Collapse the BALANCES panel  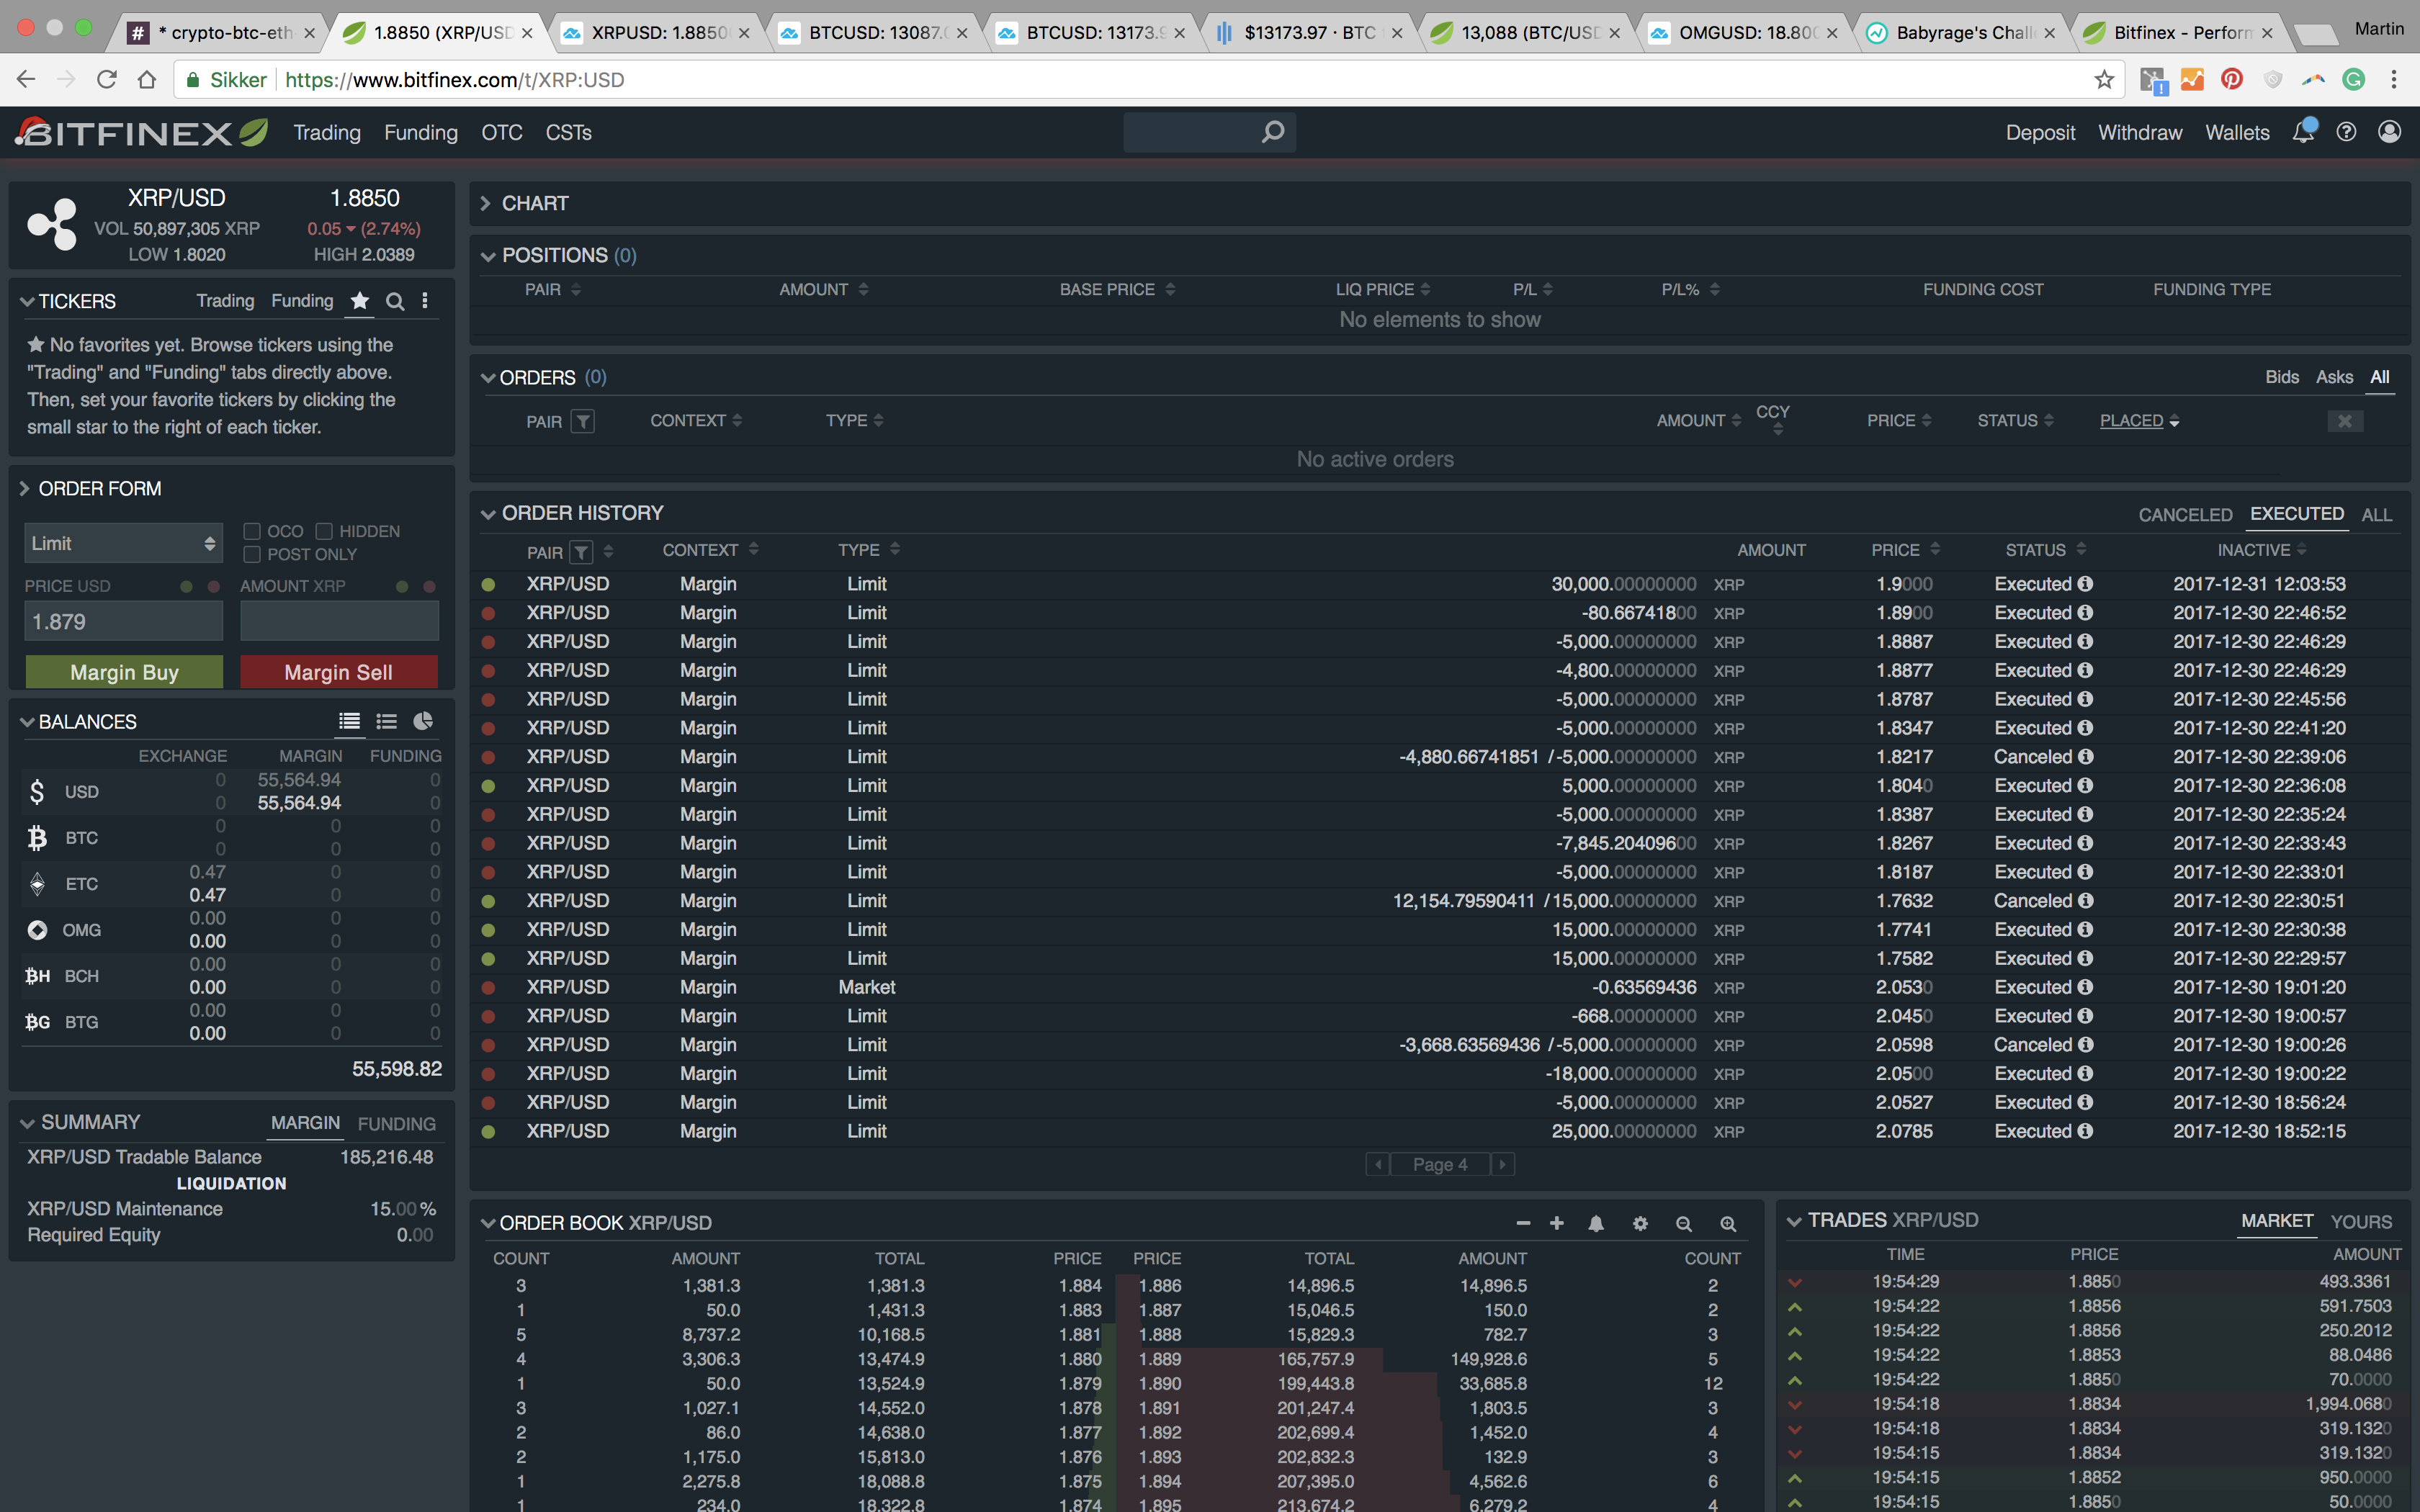pos(27,722)
